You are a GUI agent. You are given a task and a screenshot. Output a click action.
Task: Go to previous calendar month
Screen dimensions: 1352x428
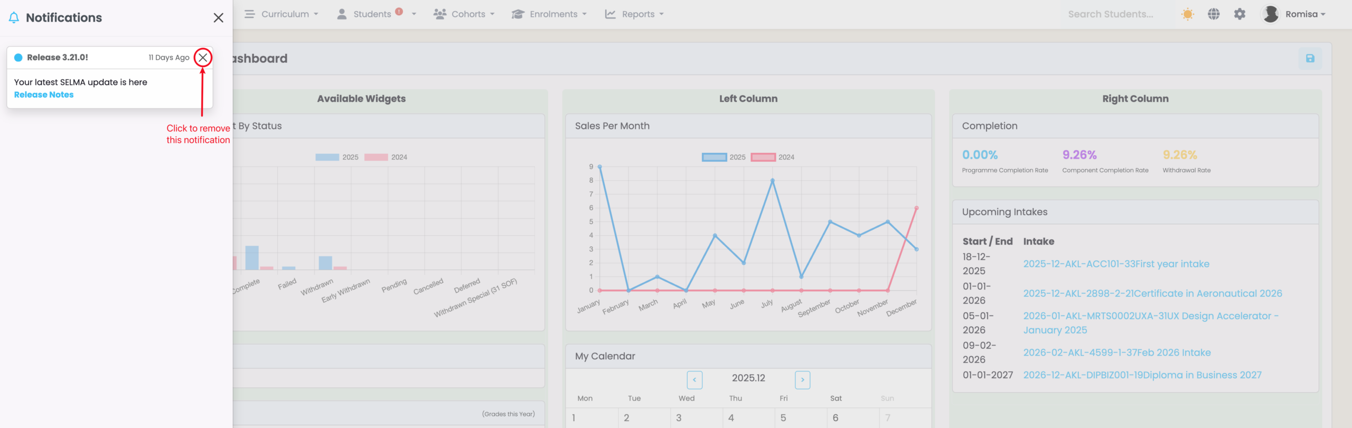[x=694, y=379]
